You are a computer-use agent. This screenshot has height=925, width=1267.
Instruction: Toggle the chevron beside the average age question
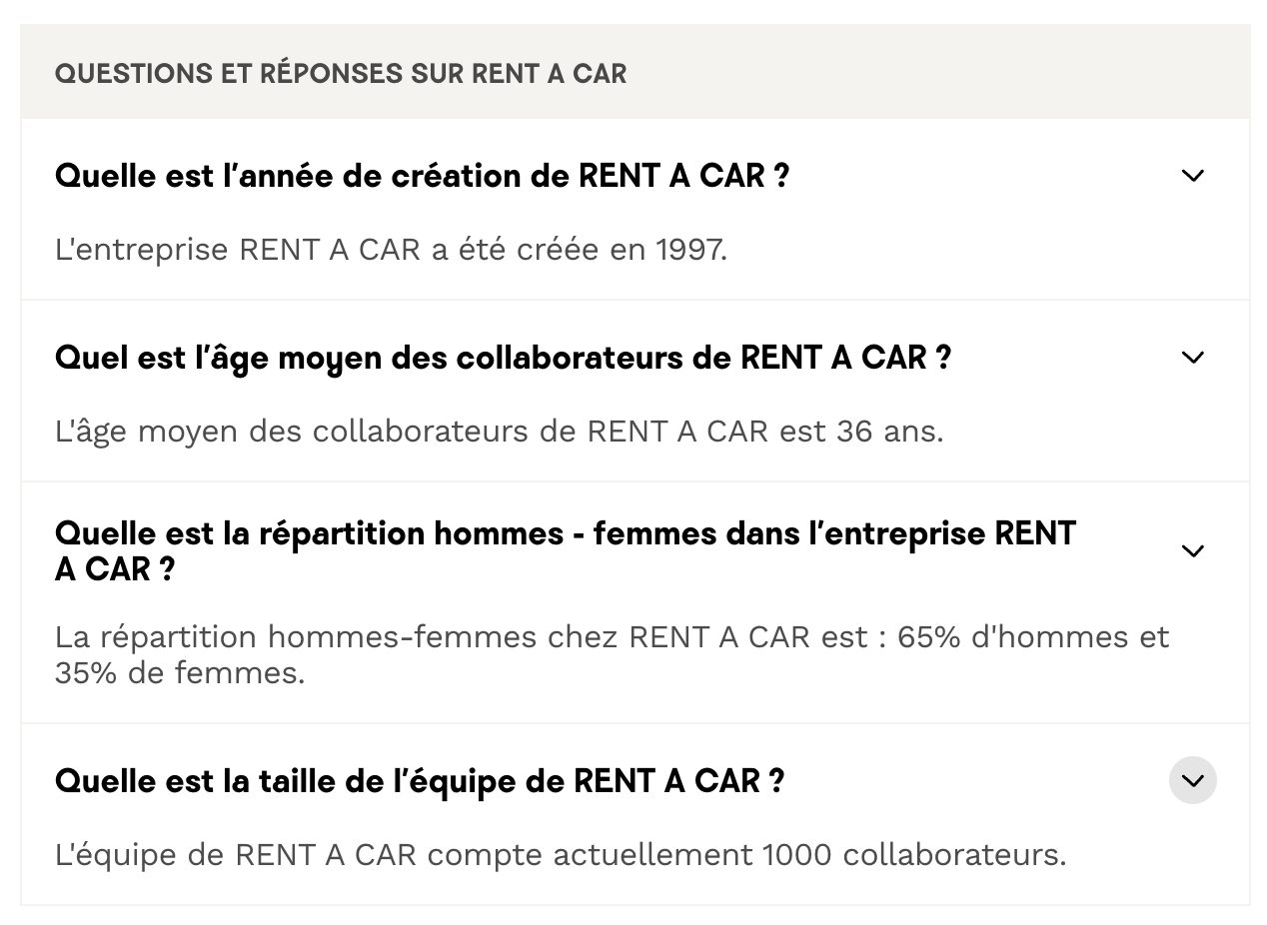click(x=1192, y=358)
